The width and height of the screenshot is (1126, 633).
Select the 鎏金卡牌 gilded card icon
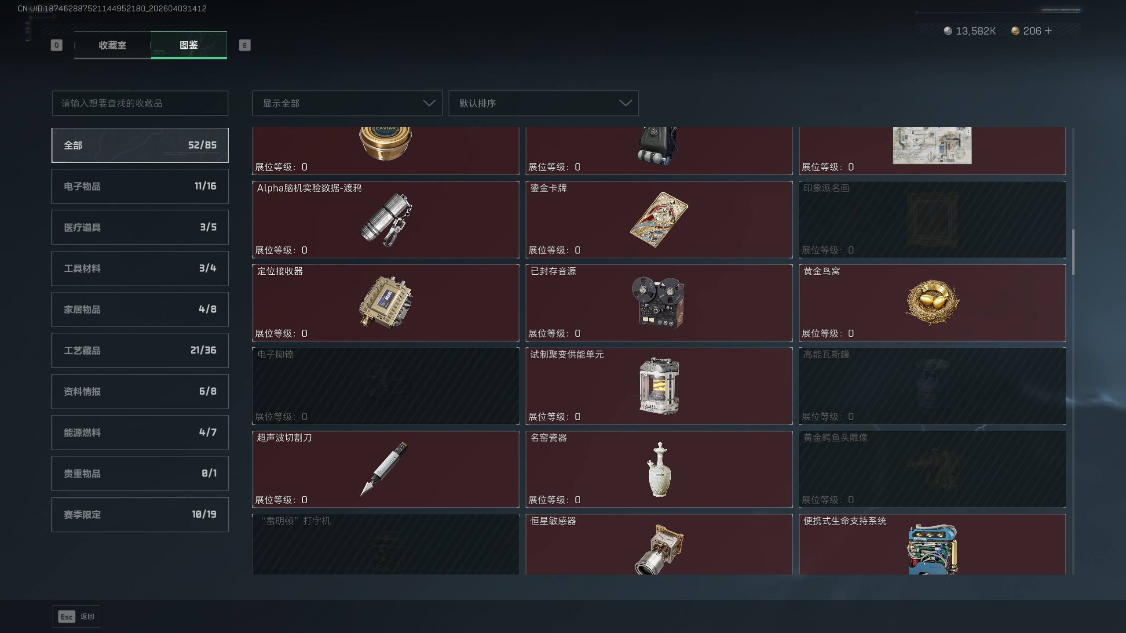[x=659, y=219]
